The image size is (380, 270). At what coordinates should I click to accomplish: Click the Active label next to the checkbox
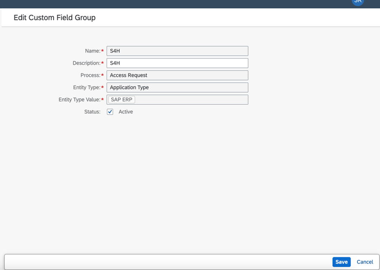[x=127, y=112]
